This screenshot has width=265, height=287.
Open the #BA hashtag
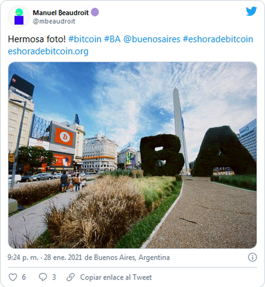coord(112,39)
